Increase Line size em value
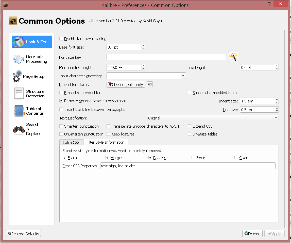 pyautogui.click(x=277, y=108)
